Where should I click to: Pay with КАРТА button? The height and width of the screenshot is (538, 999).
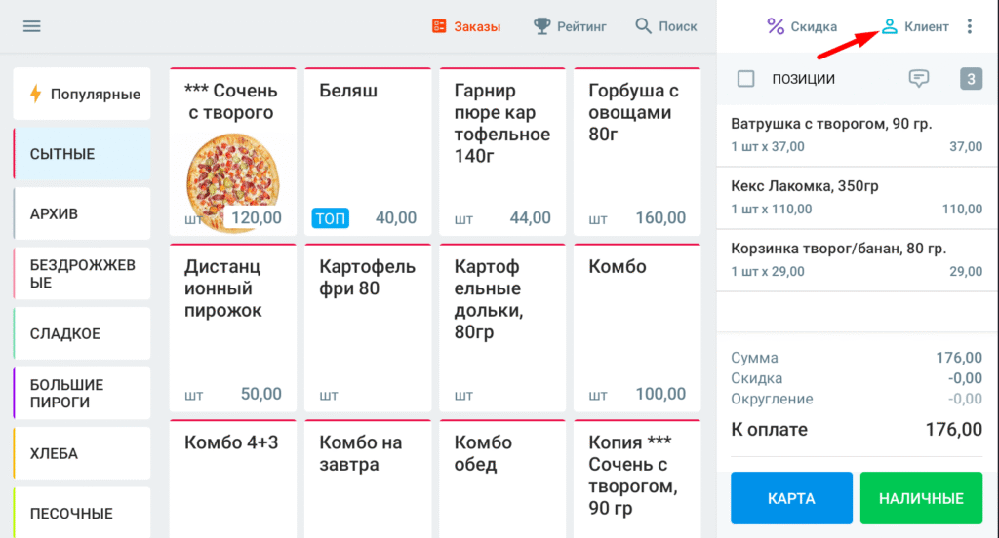click(x=791, y=498)
